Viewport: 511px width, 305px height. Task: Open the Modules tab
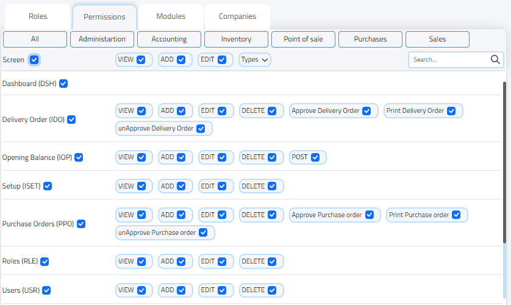(171, 16)
